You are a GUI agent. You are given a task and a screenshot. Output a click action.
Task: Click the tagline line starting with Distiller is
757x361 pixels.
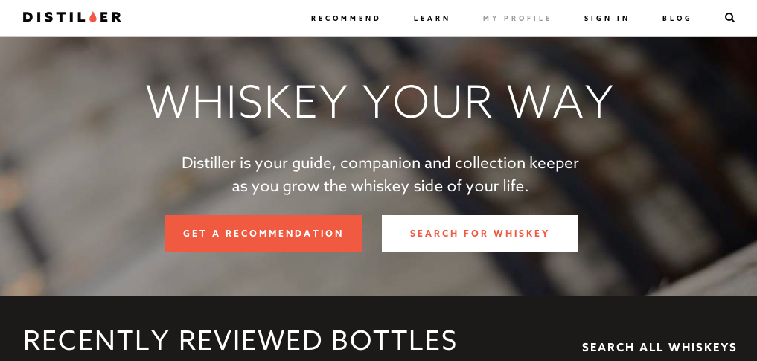tap(380, 163)
